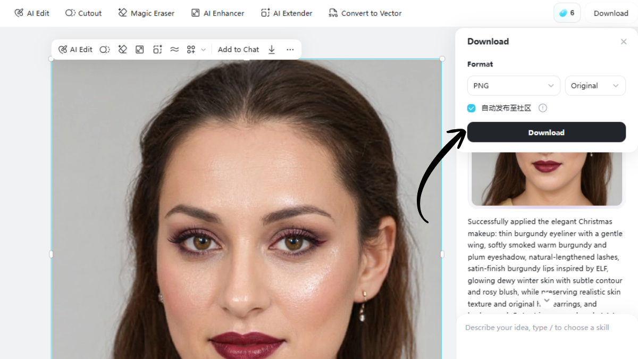
Task: Open the PNG format dropdown
Action: pyautogui.click(x=514, y=86)
